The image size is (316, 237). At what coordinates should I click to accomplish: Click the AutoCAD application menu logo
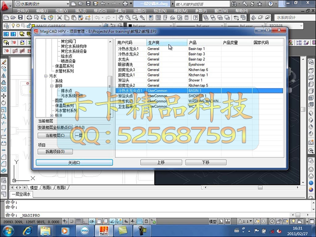5,6
